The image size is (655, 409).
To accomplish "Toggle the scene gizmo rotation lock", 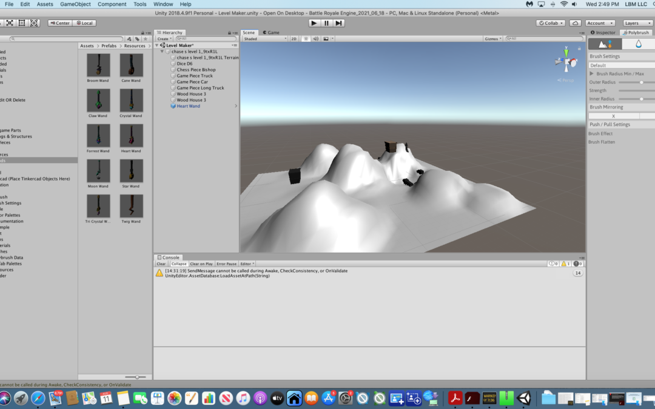I will click(579, 48).
